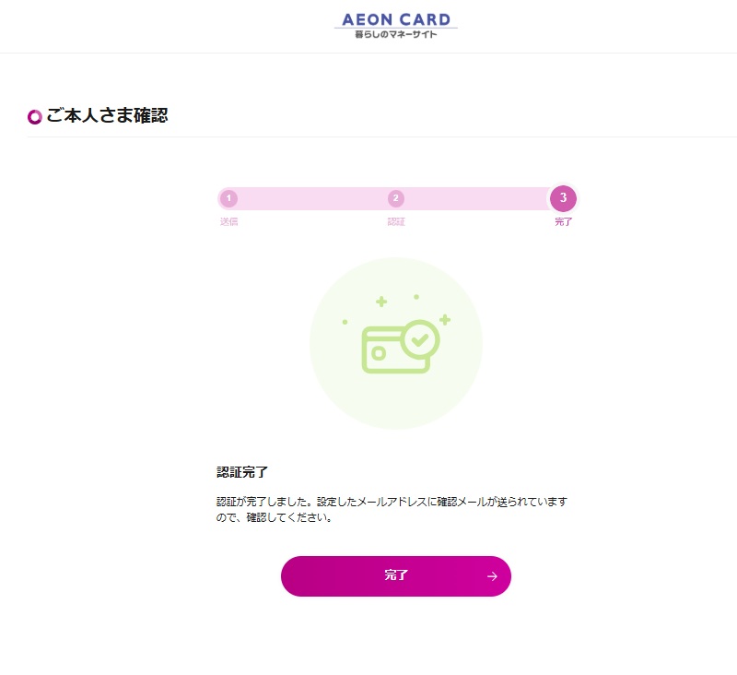Select the step 2 circle in the progress bar
This screenshot has height=675, width=737.
(x=395, y=198)
